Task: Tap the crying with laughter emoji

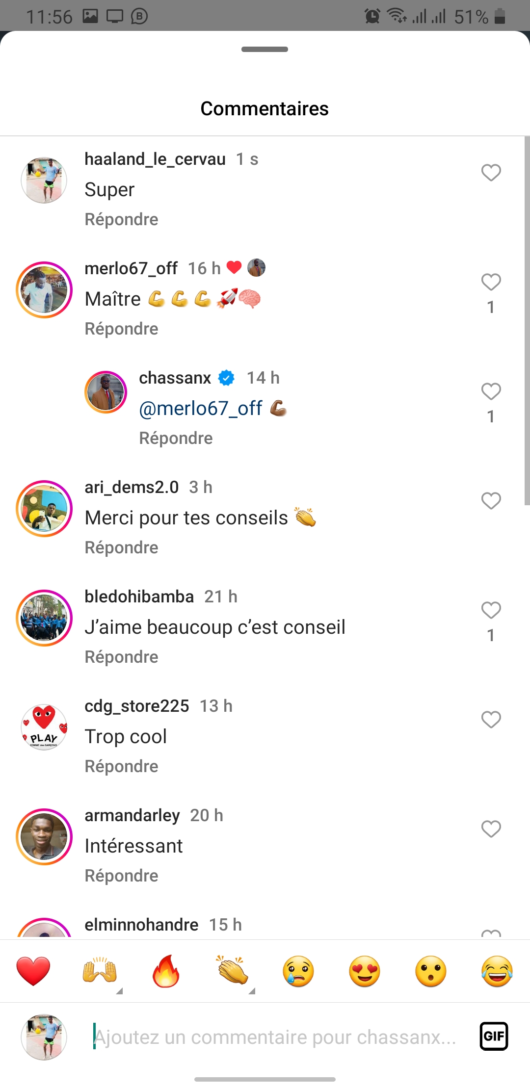Action: pyautogui.click(x=497, y=971)
